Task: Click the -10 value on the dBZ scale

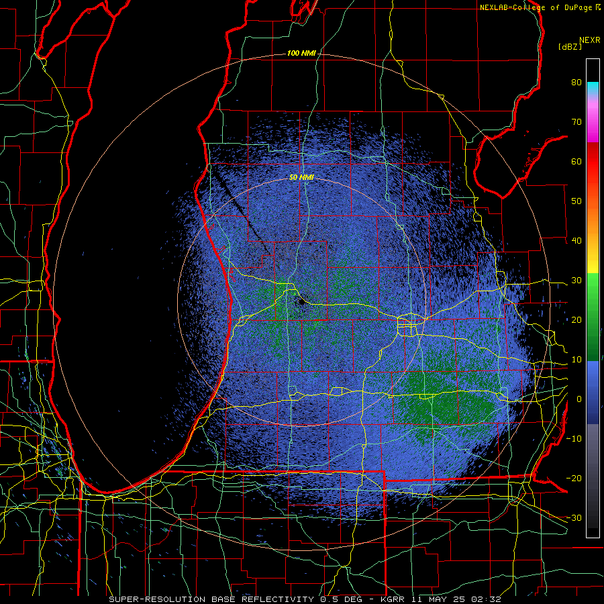Action: 574,439
